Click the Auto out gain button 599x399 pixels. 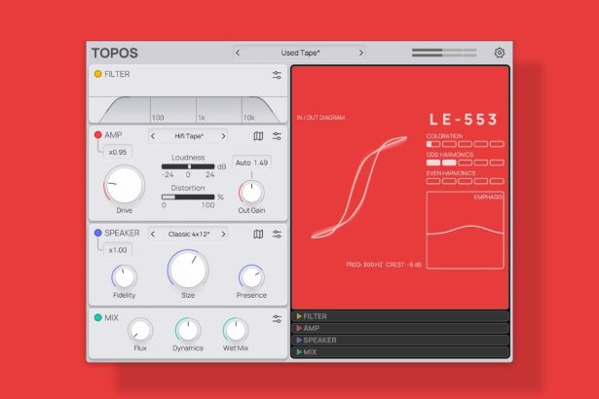[243, 163]
